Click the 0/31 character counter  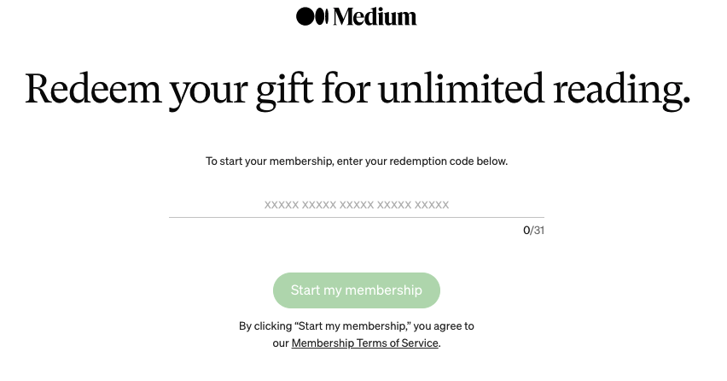point(533,230)
